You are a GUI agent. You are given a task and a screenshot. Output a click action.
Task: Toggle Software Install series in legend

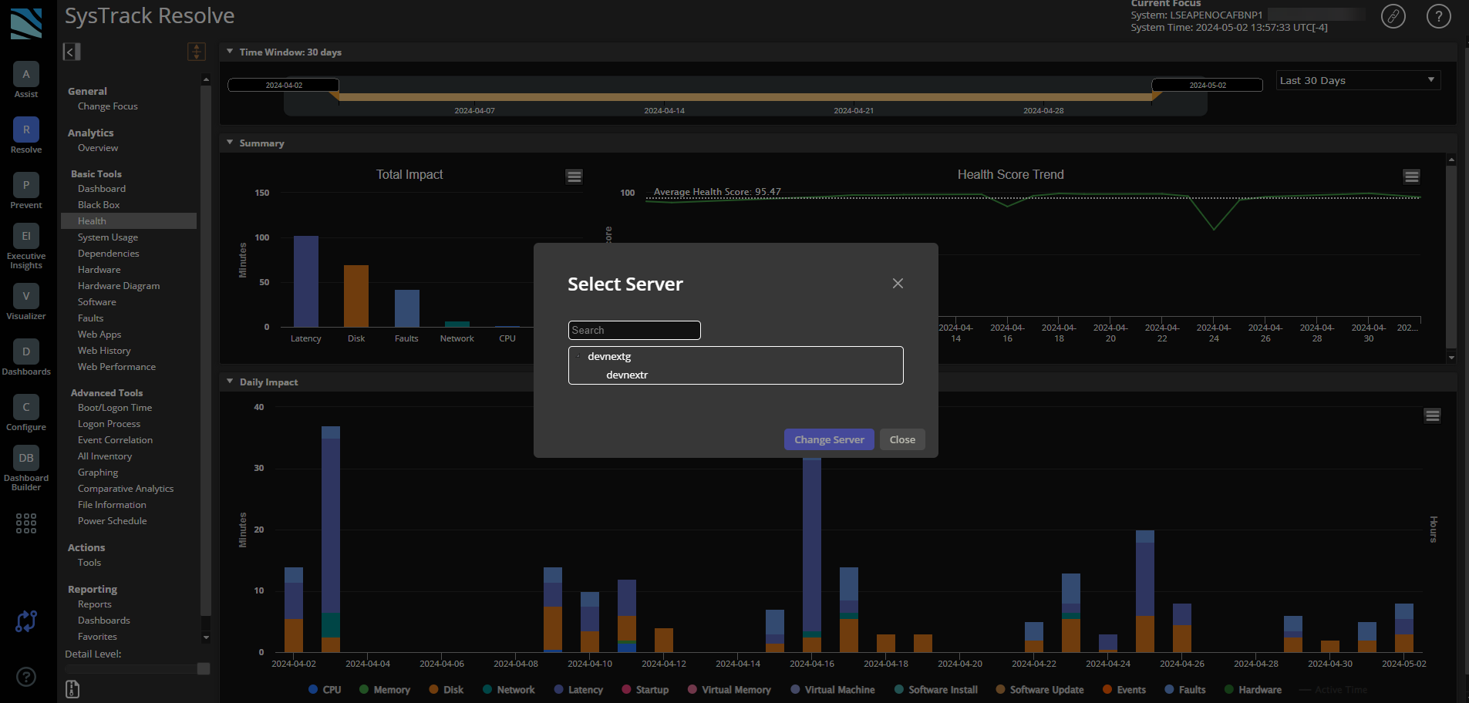pyautogui.click(x=936, y=690)
